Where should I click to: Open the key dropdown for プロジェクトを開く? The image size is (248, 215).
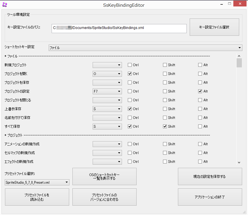107,74
